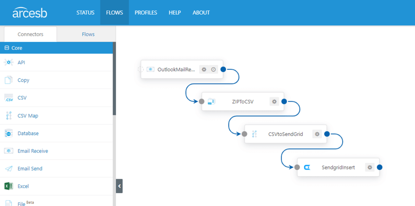This screenshot has height=206, width=415.
Task: Select the OutlookMailRe node title
Action: pos(177,69)
